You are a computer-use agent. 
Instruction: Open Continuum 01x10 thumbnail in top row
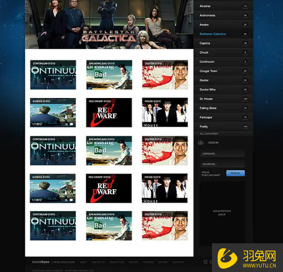point(53,75)
